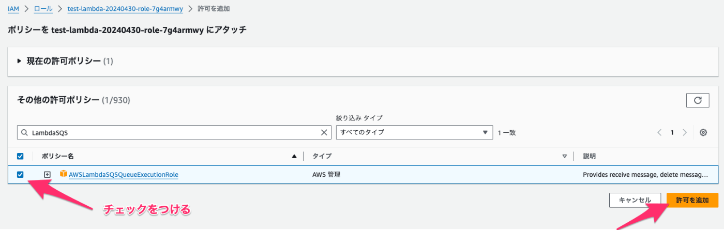Go to the previous page arrow
Screen dimensions: 724x230
pos(660,132)
